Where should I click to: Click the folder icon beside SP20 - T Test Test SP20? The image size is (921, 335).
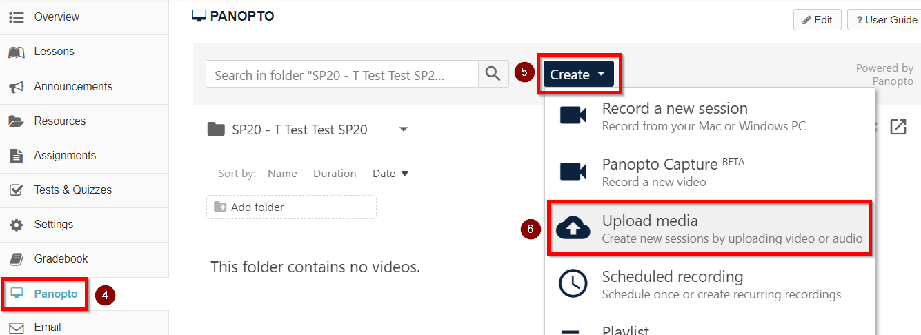(x=216, y=129)
